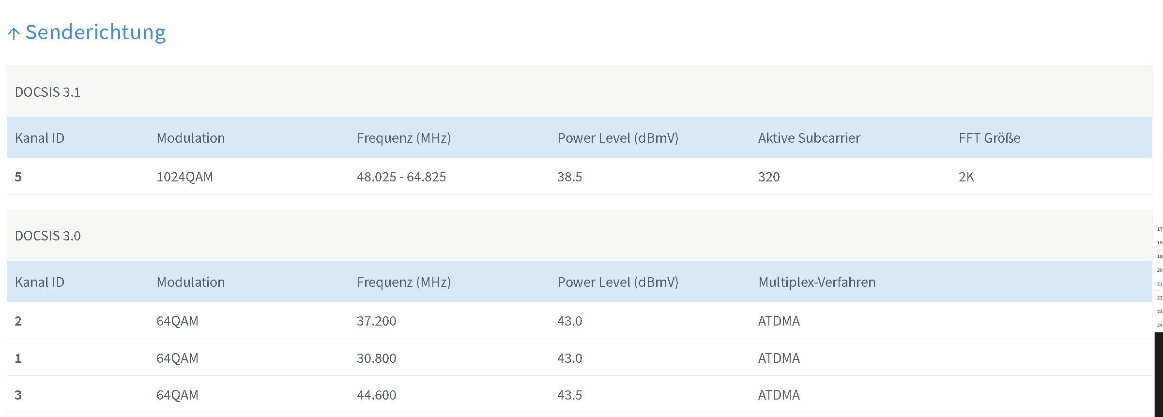Viewport: 1163px width, 417px height.
Task: Click the Aktive Subcarrier column header
Action: coord(809,138)
